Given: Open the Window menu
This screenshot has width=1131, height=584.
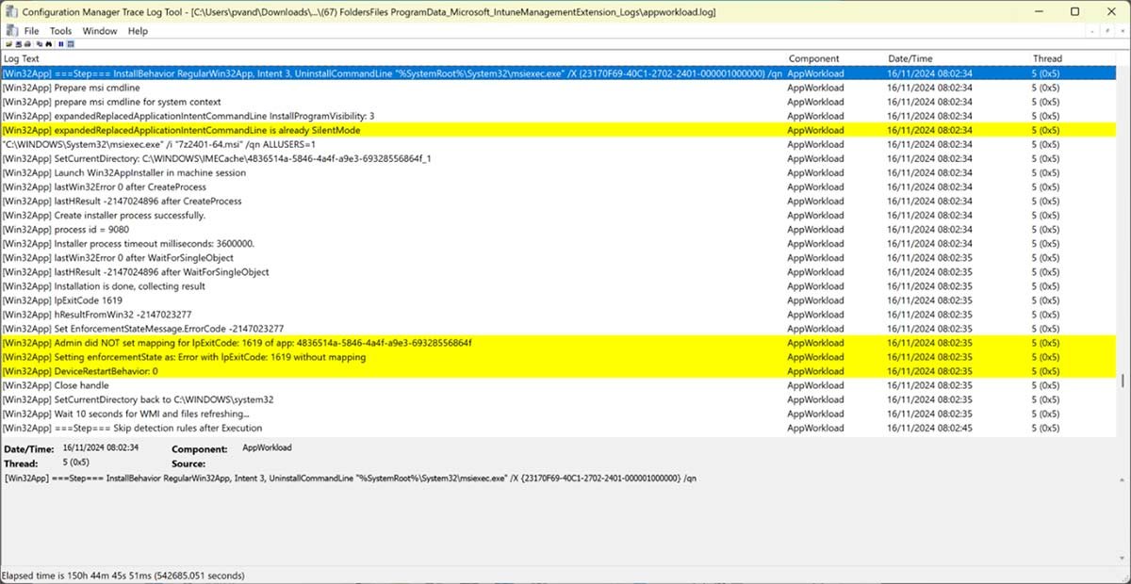Looking at the screenshot, I should (100, 31).
